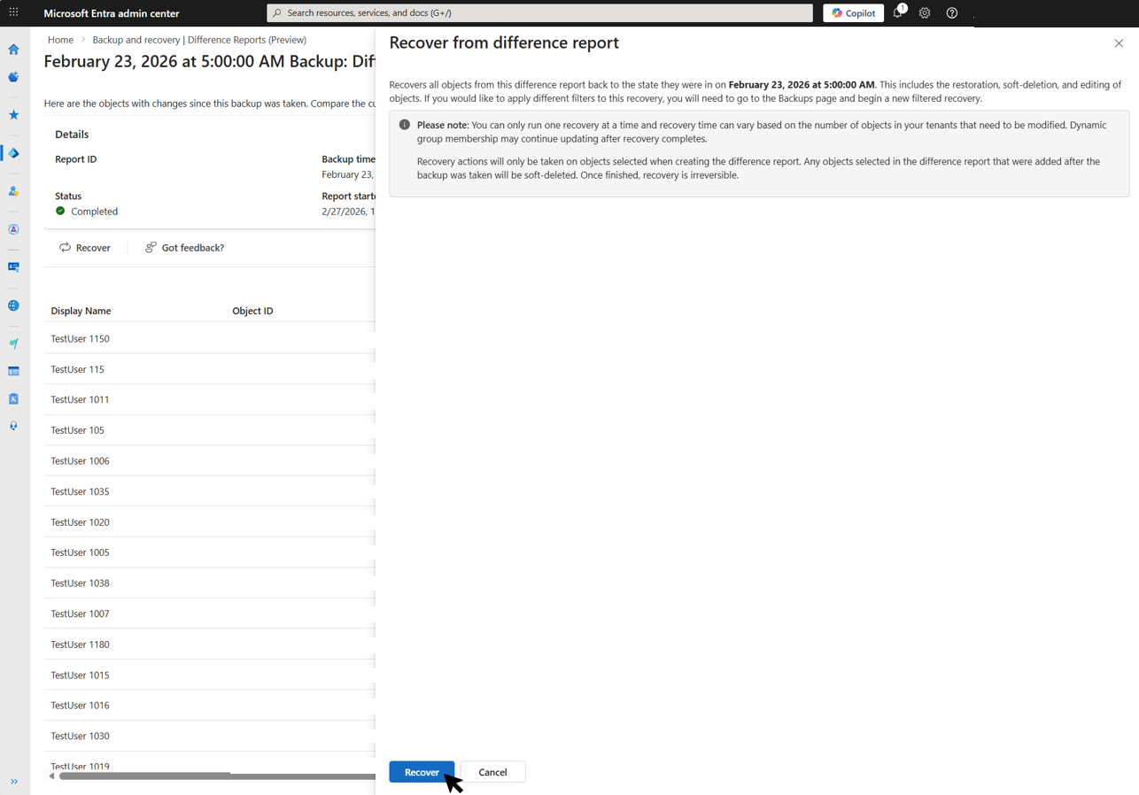This screenshot has width=1139, height=795.
Task: Open the Favorites star icon
Action: pos(13,113)
